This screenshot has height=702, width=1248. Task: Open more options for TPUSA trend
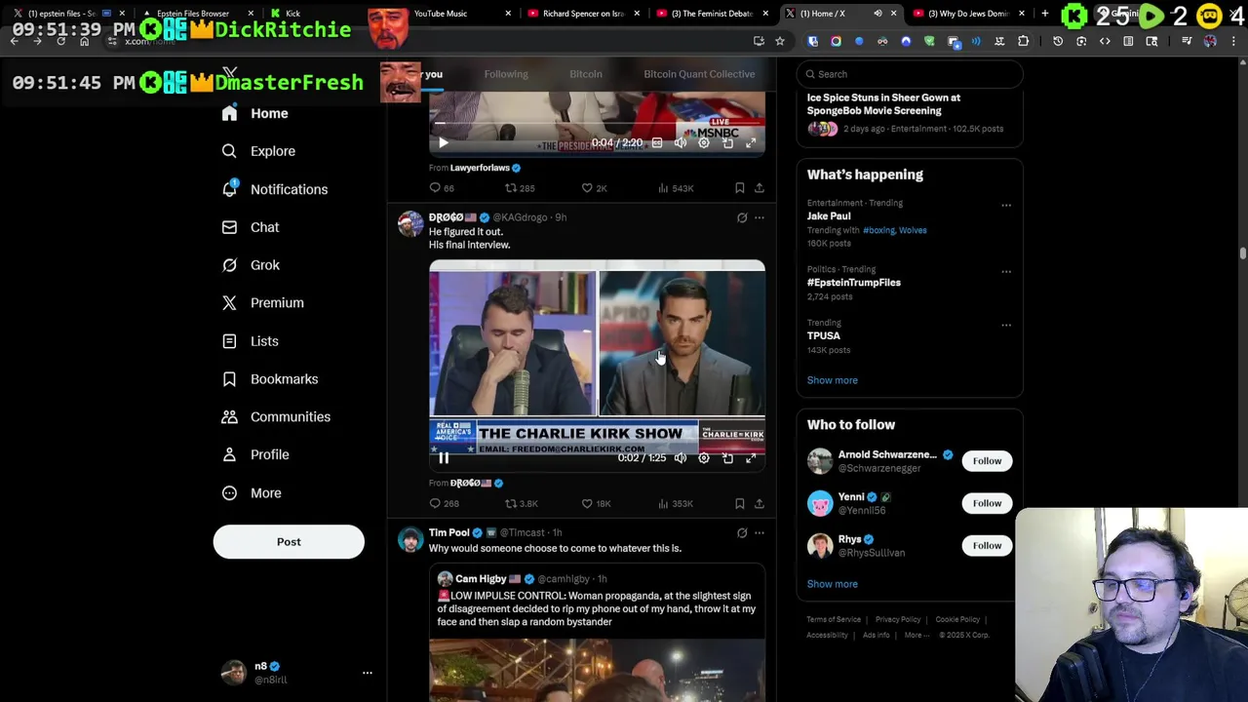pyautogui.click(x=1006, y=325)
